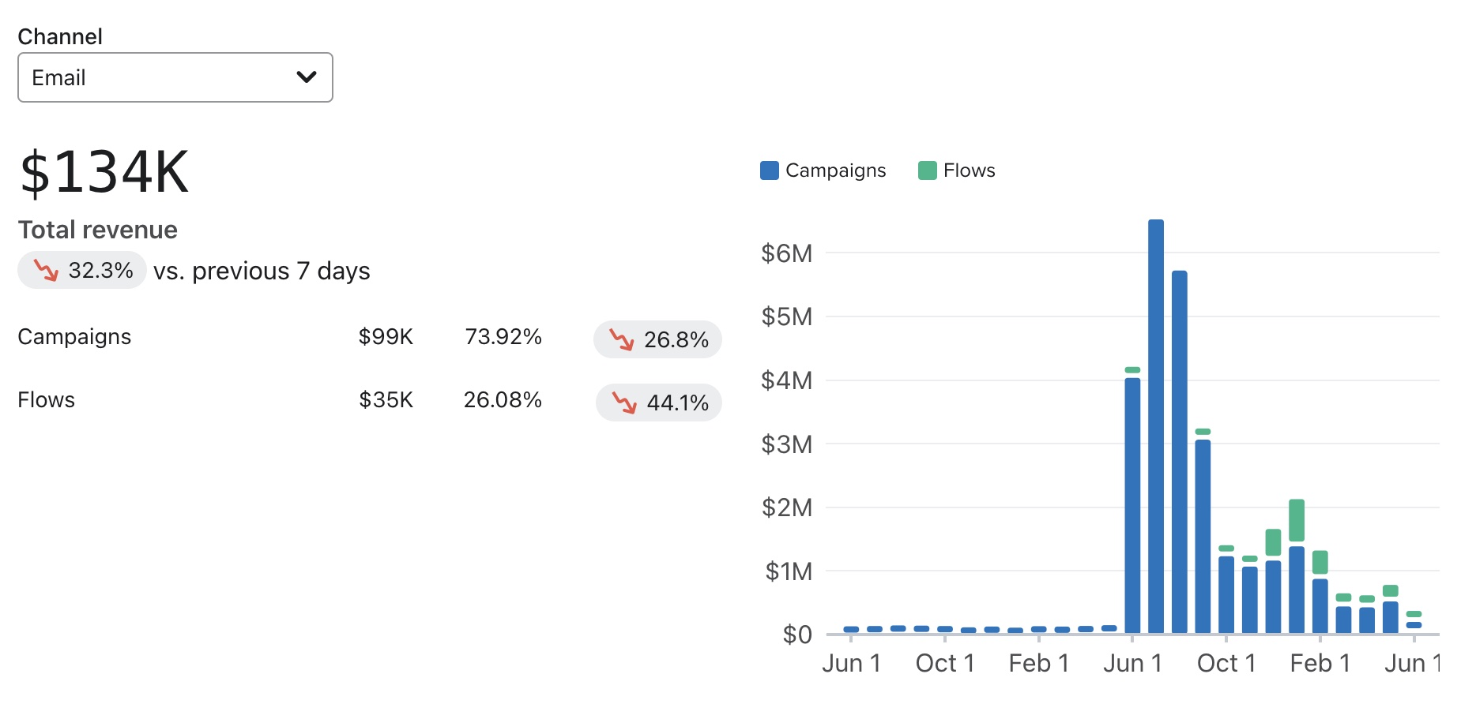Image resolution: width=1476 pixels, height=704 pixels.
Task: Open the Channel dropdown showing Email
Action: (175, 77)
